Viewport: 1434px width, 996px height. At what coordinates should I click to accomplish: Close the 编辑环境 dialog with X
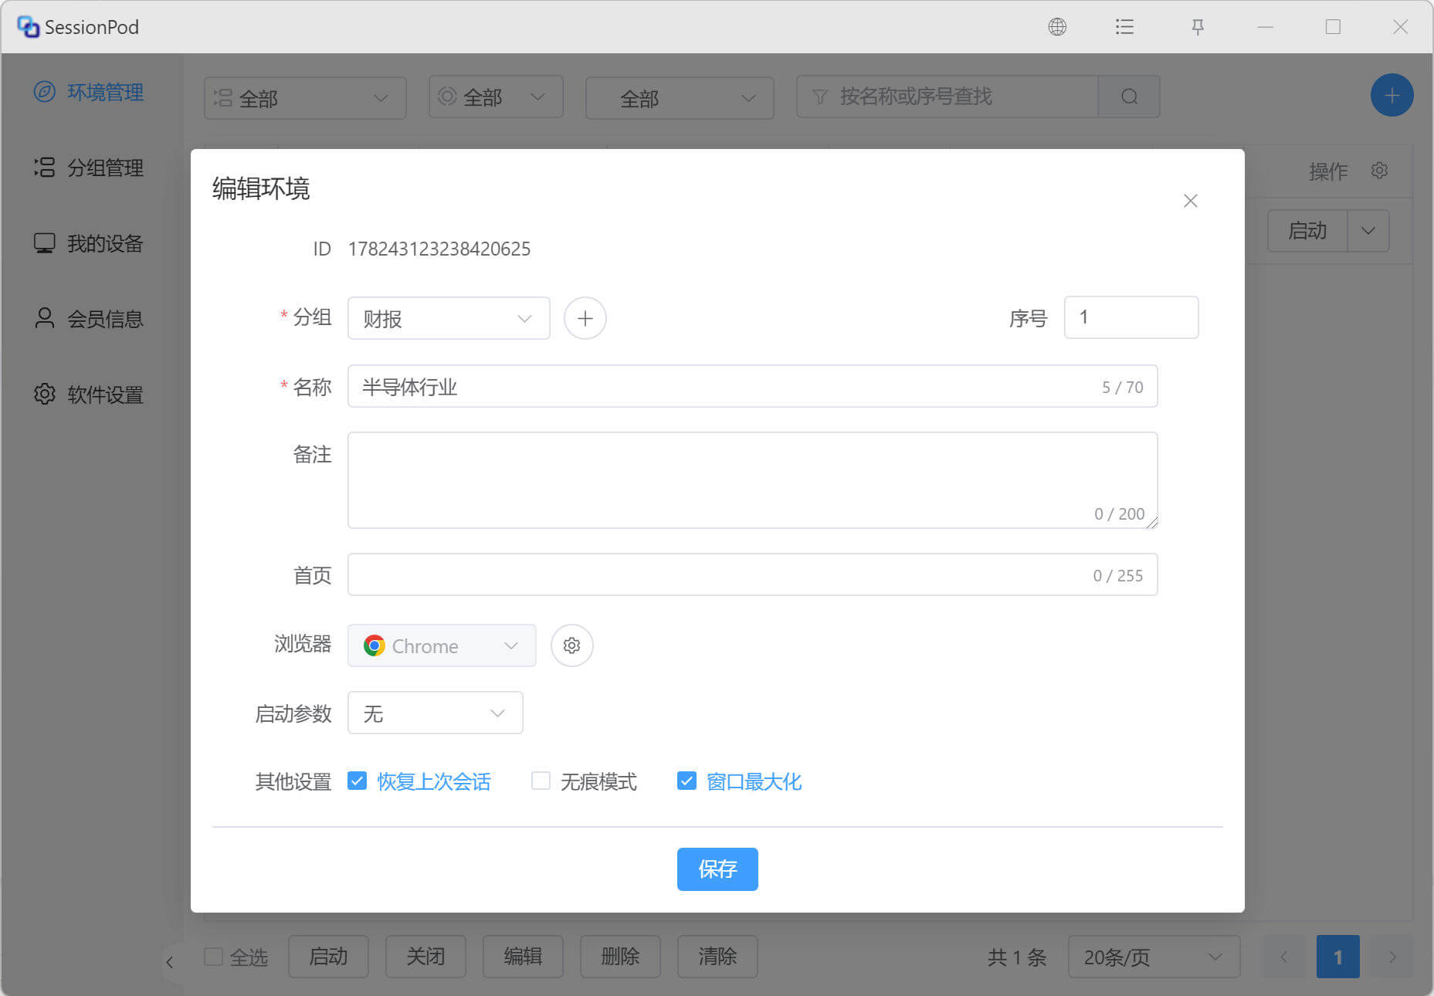[x=1190, y=201]
